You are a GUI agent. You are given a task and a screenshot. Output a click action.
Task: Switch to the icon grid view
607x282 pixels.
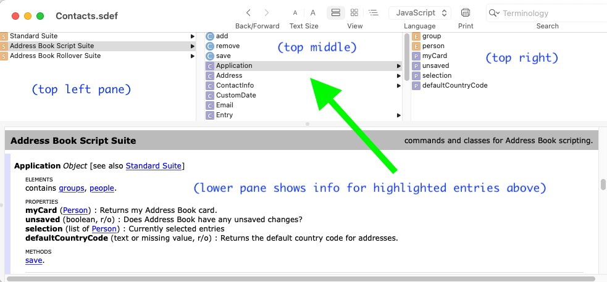(x=354, y=13)
